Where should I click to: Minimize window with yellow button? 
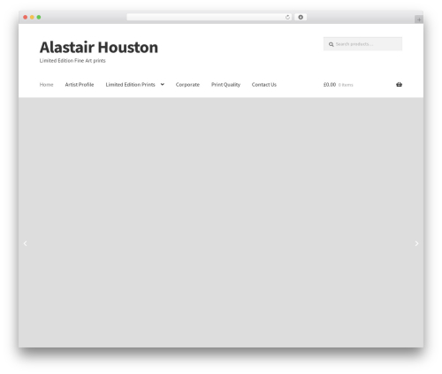pyautogui.click(x=32, y=18)
